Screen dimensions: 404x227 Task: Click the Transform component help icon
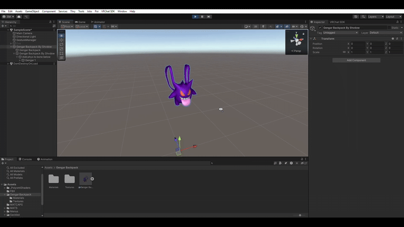[x=393, y=39]
